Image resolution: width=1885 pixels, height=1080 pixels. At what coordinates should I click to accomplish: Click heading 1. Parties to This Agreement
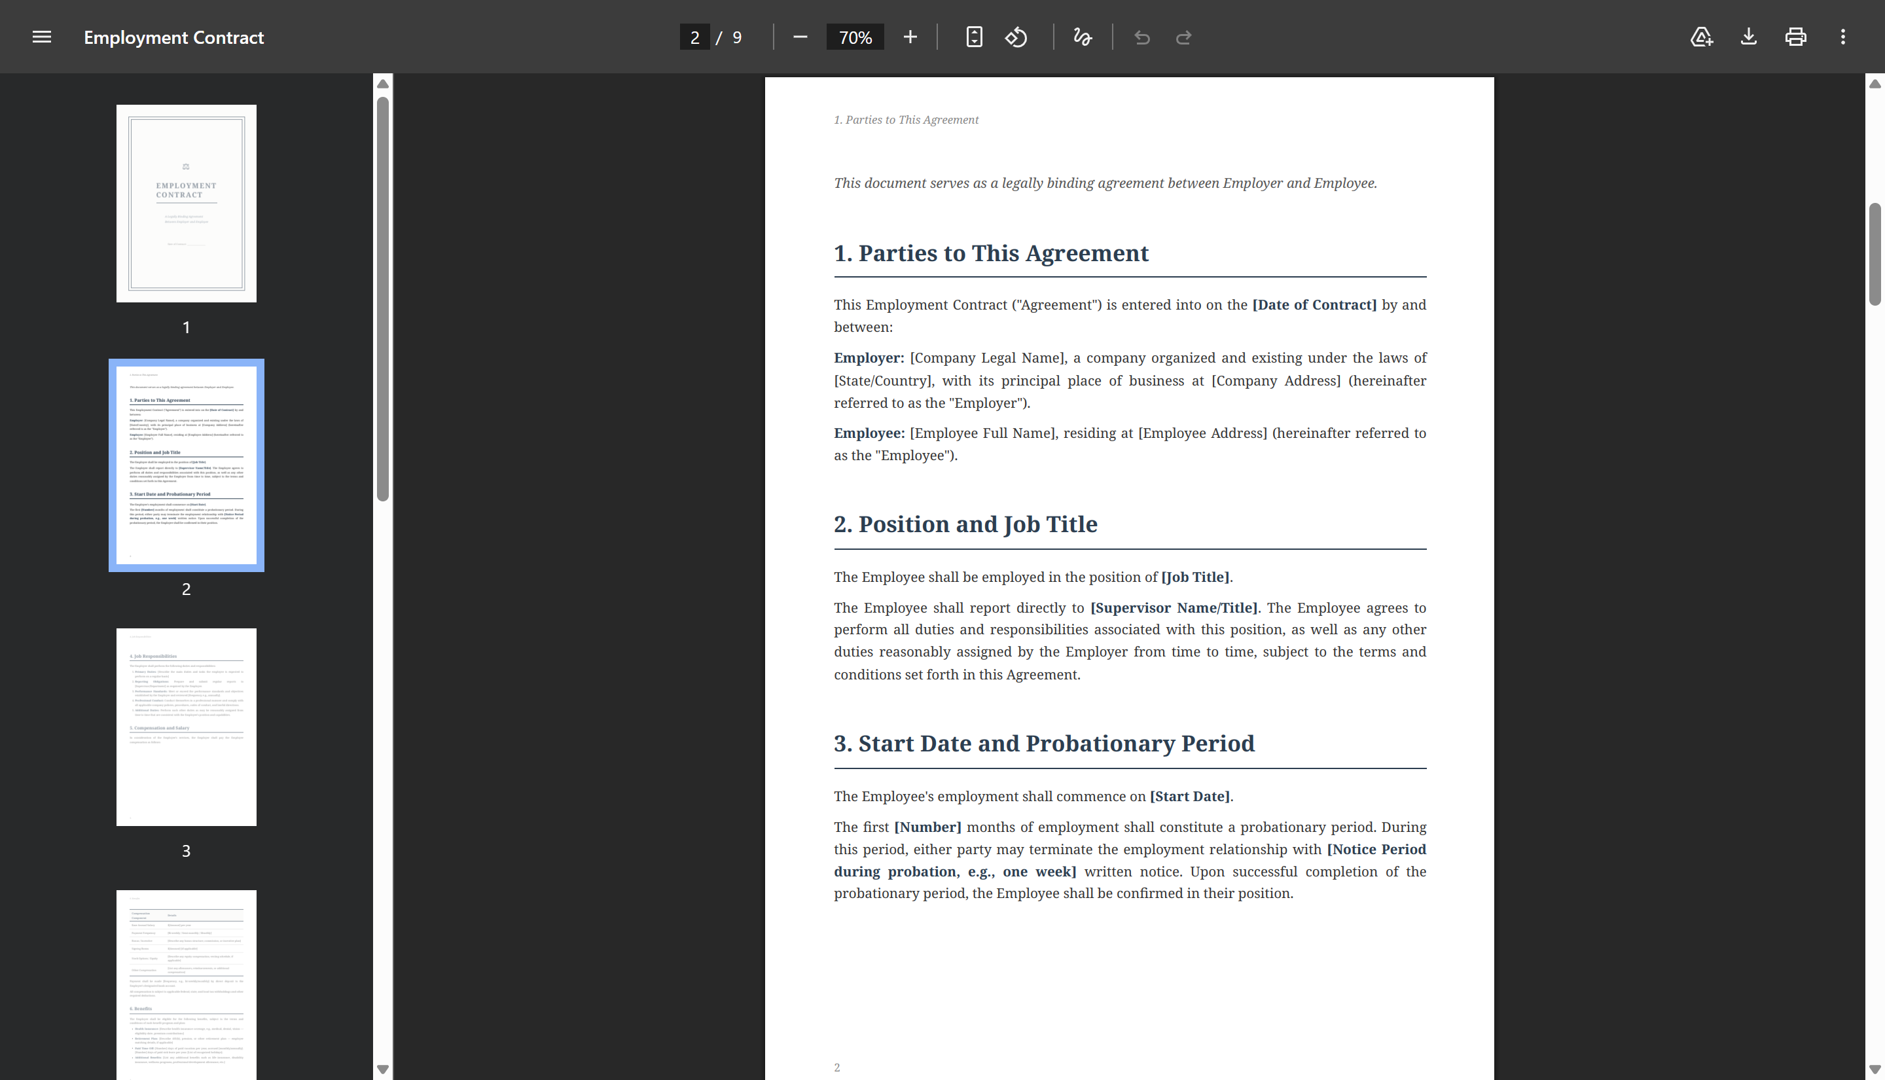point(991,254)
